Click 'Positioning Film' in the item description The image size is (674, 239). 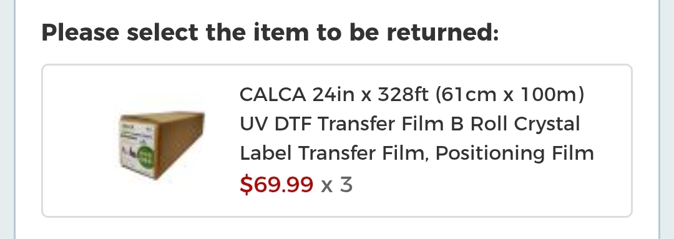(x=514, y=153)
